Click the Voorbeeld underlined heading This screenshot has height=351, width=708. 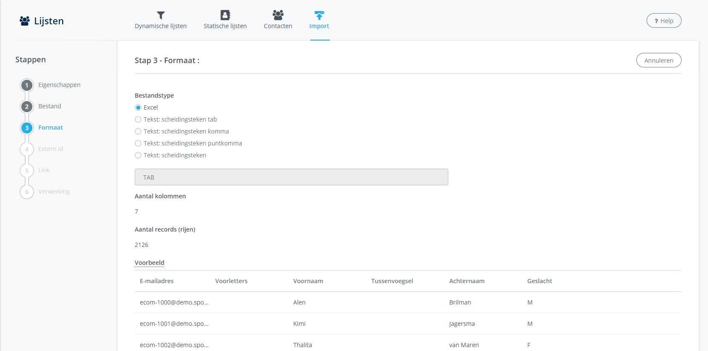[149, 263]
